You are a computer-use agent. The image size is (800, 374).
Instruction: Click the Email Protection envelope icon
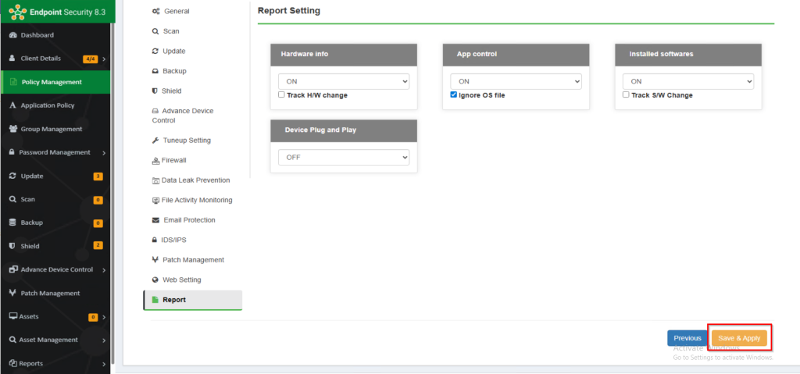click(x=155, y=220)
